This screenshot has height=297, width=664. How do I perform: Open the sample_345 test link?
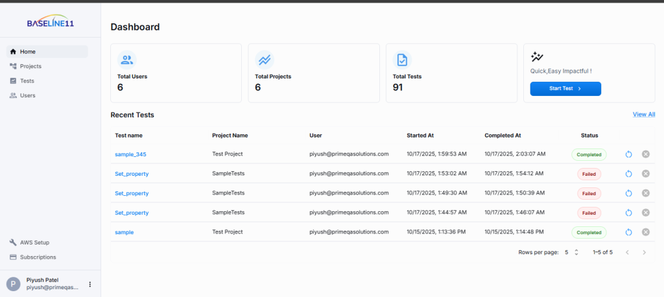(x=130, y=154)
